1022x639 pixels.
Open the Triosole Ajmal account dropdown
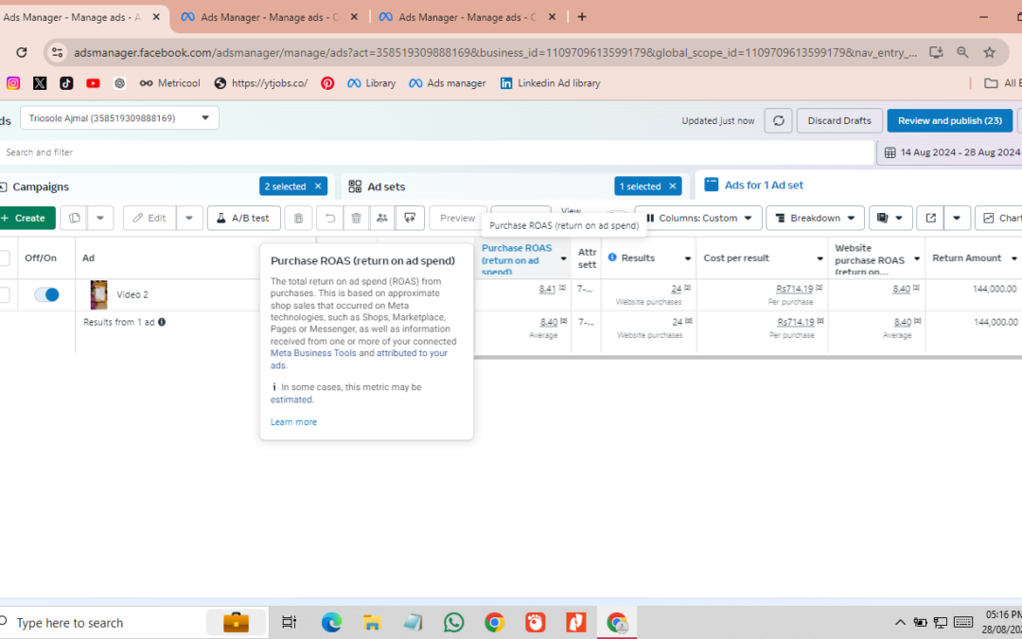(x=119, y=118)
